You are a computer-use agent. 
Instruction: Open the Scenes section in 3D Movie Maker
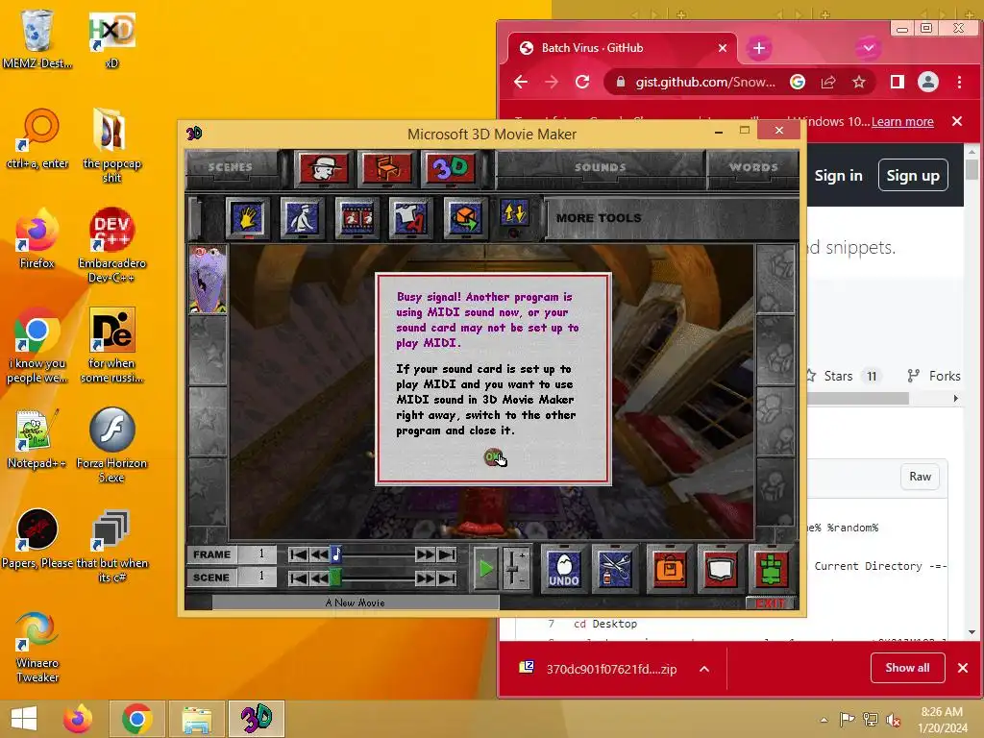(x=231, y=167)
